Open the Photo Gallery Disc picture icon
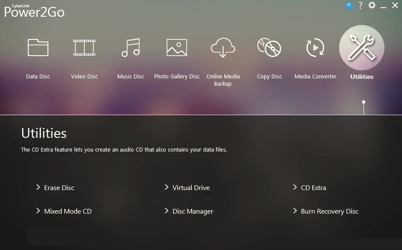402x250 pixels. click(x=177, y=48)
